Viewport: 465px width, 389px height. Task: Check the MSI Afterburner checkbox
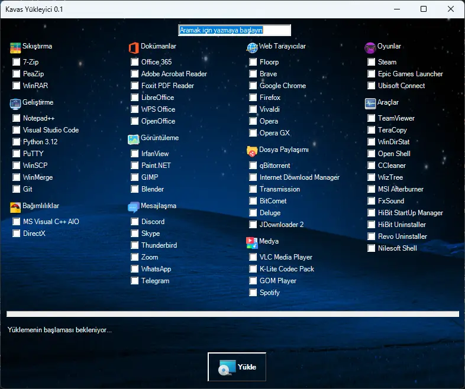[372, 189]
